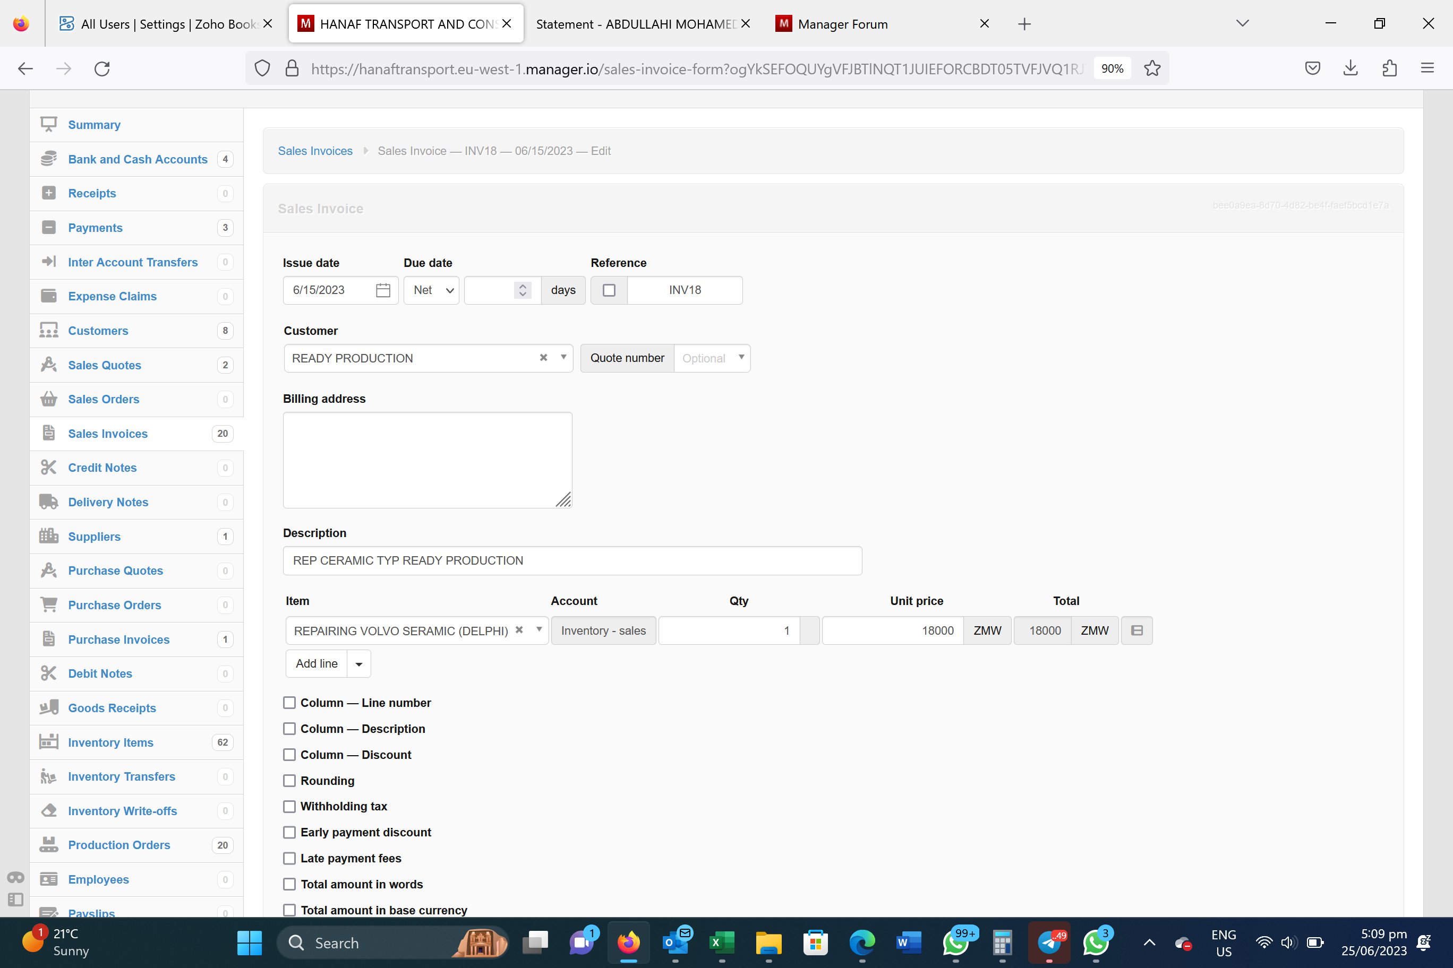
Task: Clear the READY PRODUCTION customer selection
Action: (x=544, y=358)
